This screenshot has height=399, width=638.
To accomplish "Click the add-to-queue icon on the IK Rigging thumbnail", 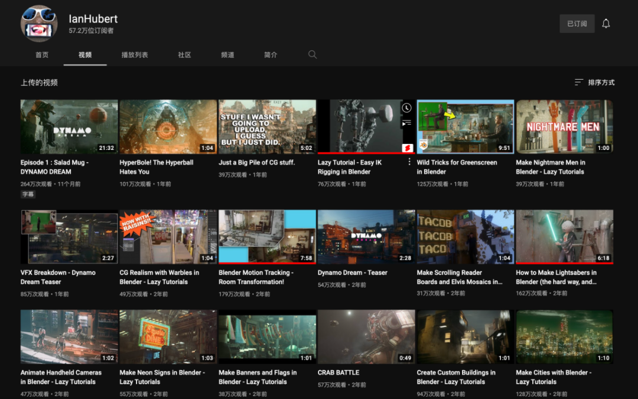I will (406, 123).
